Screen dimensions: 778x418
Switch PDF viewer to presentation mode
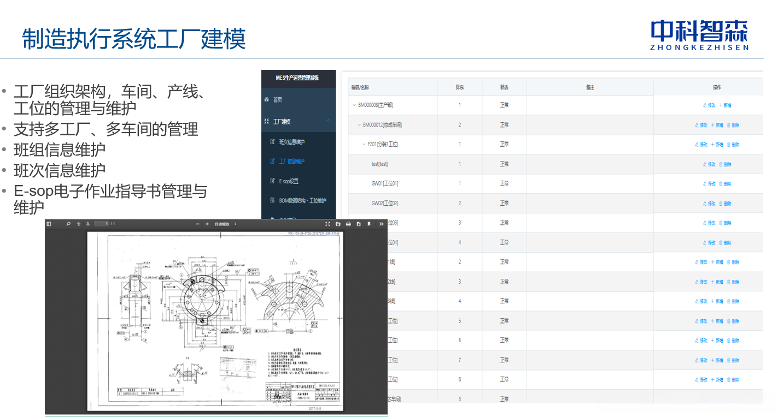pos(328,224)
